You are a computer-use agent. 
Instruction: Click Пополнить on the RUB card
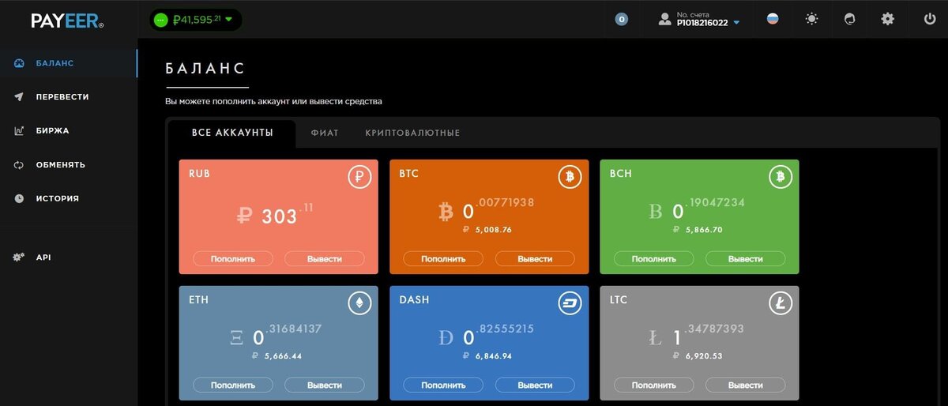232,259
